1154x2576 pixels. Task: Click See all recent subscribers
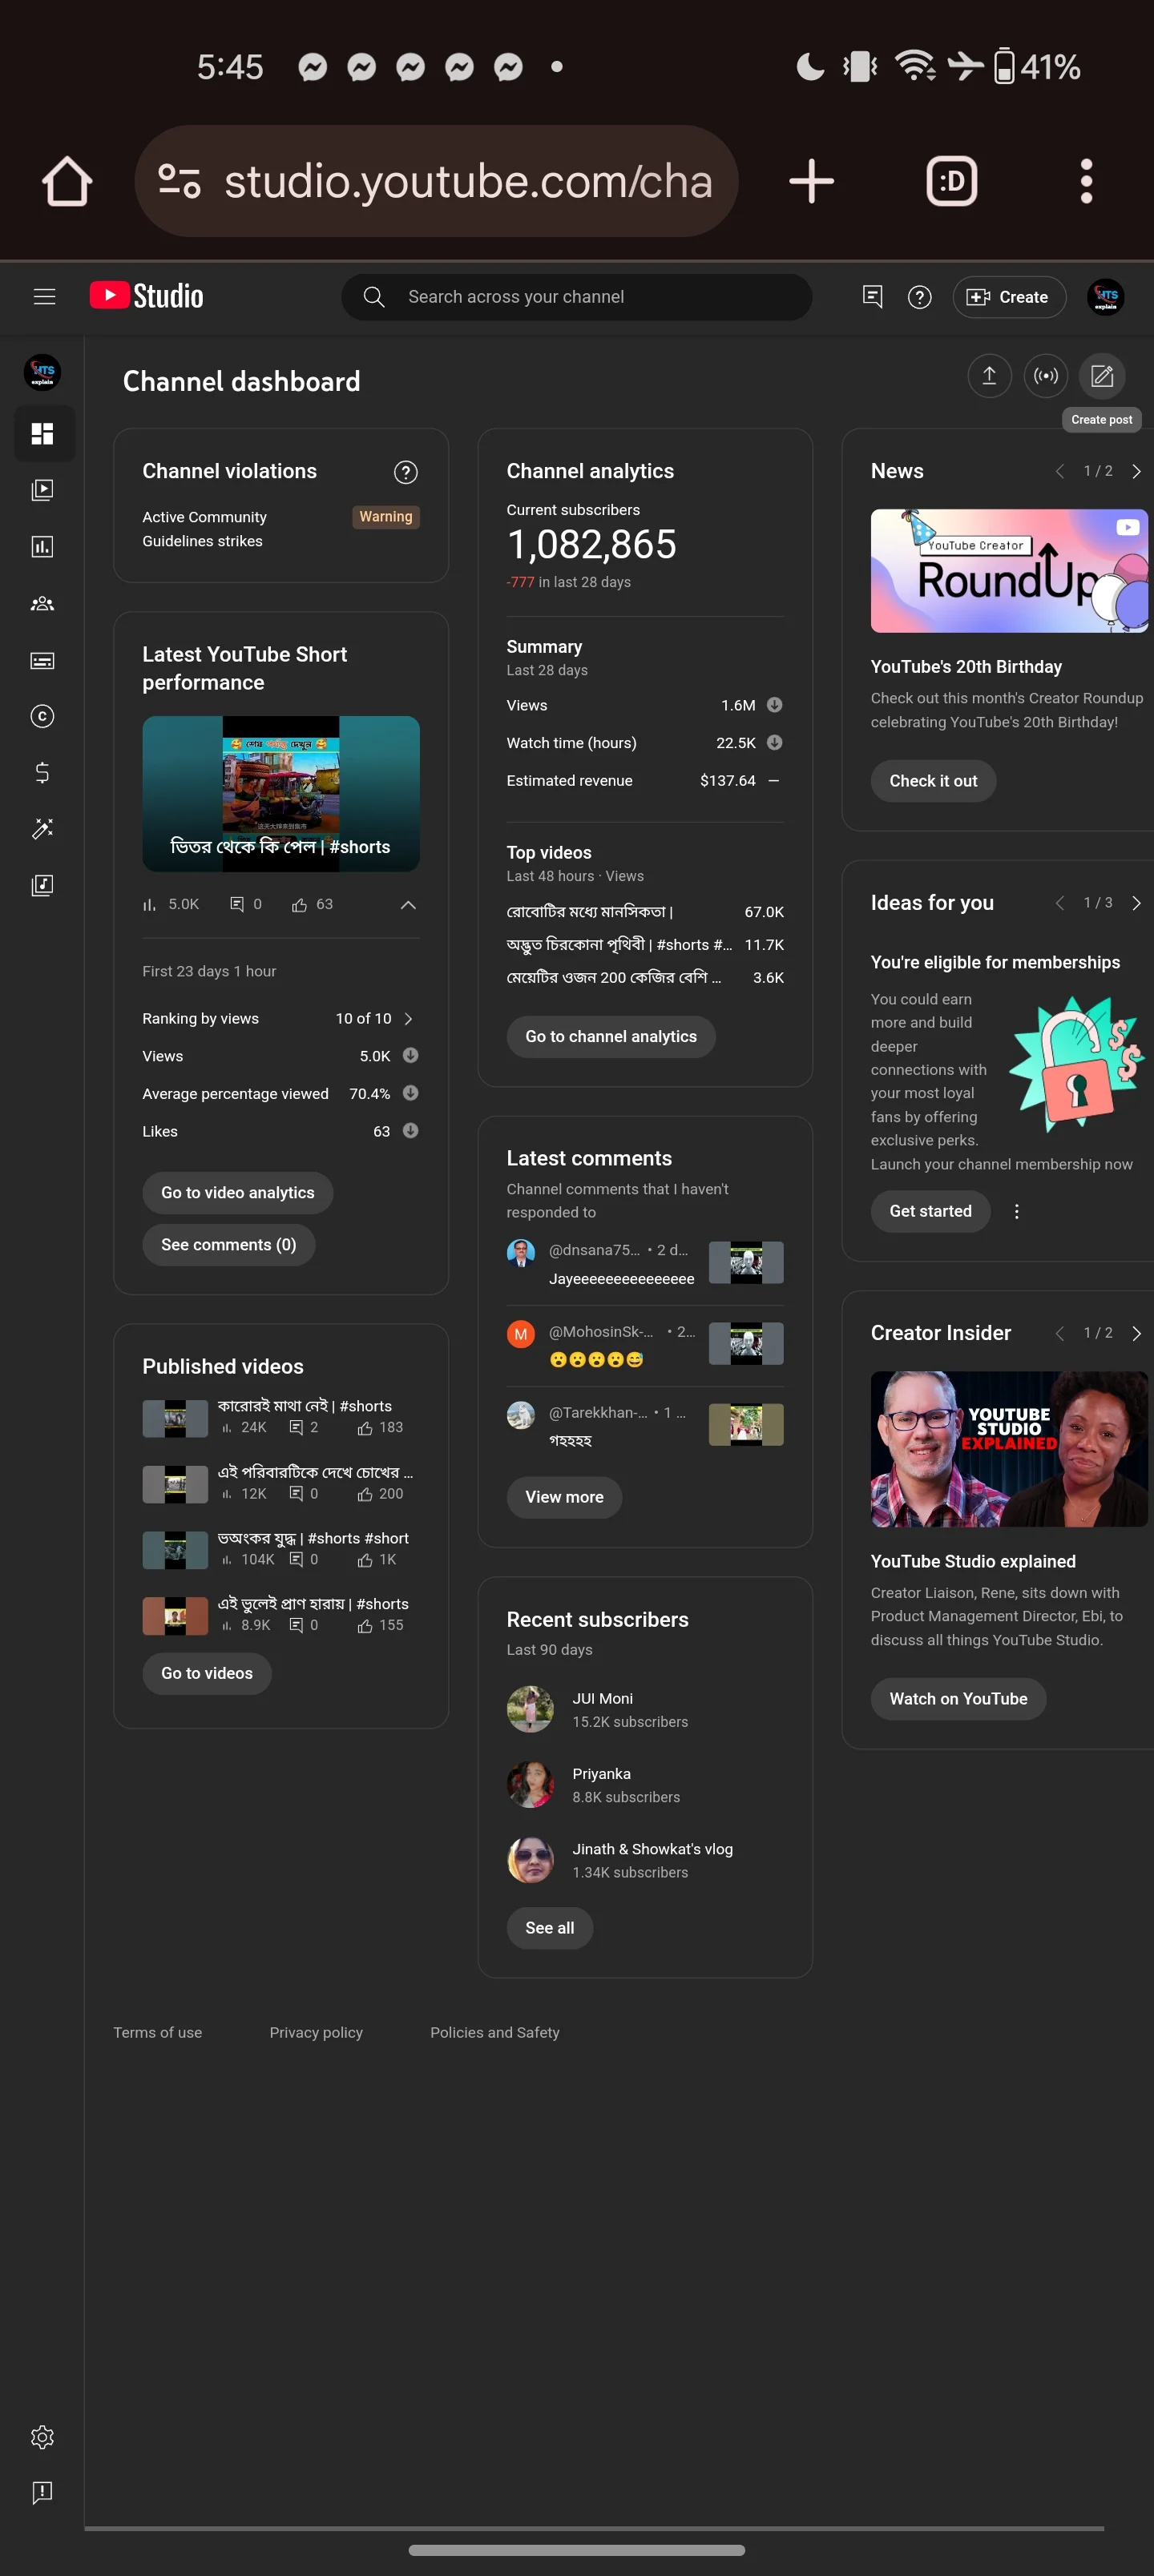point(550,1928)
